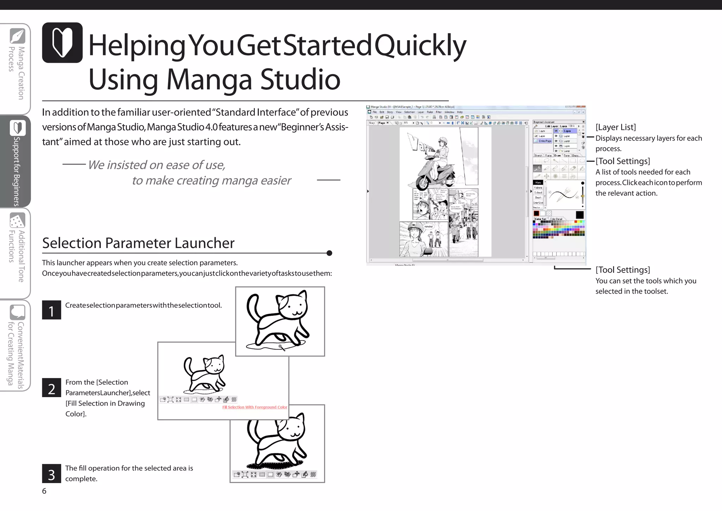
Task: Click the pen size vertical slider handle
Action: click(583, 196)
